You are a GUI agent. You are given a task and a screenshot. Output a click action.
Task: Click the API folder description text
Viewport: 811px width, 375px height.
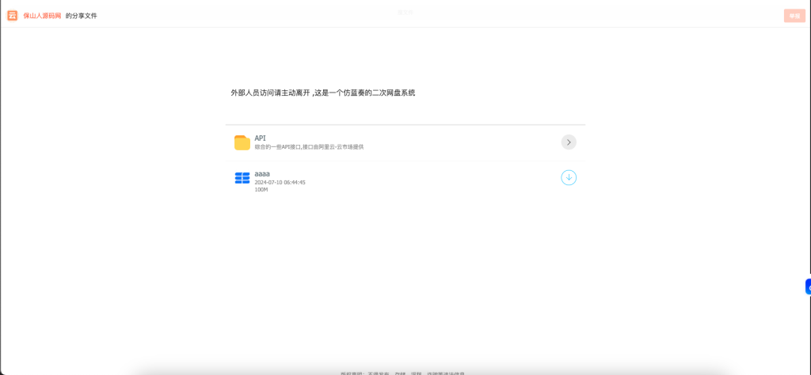pos(309,147)
